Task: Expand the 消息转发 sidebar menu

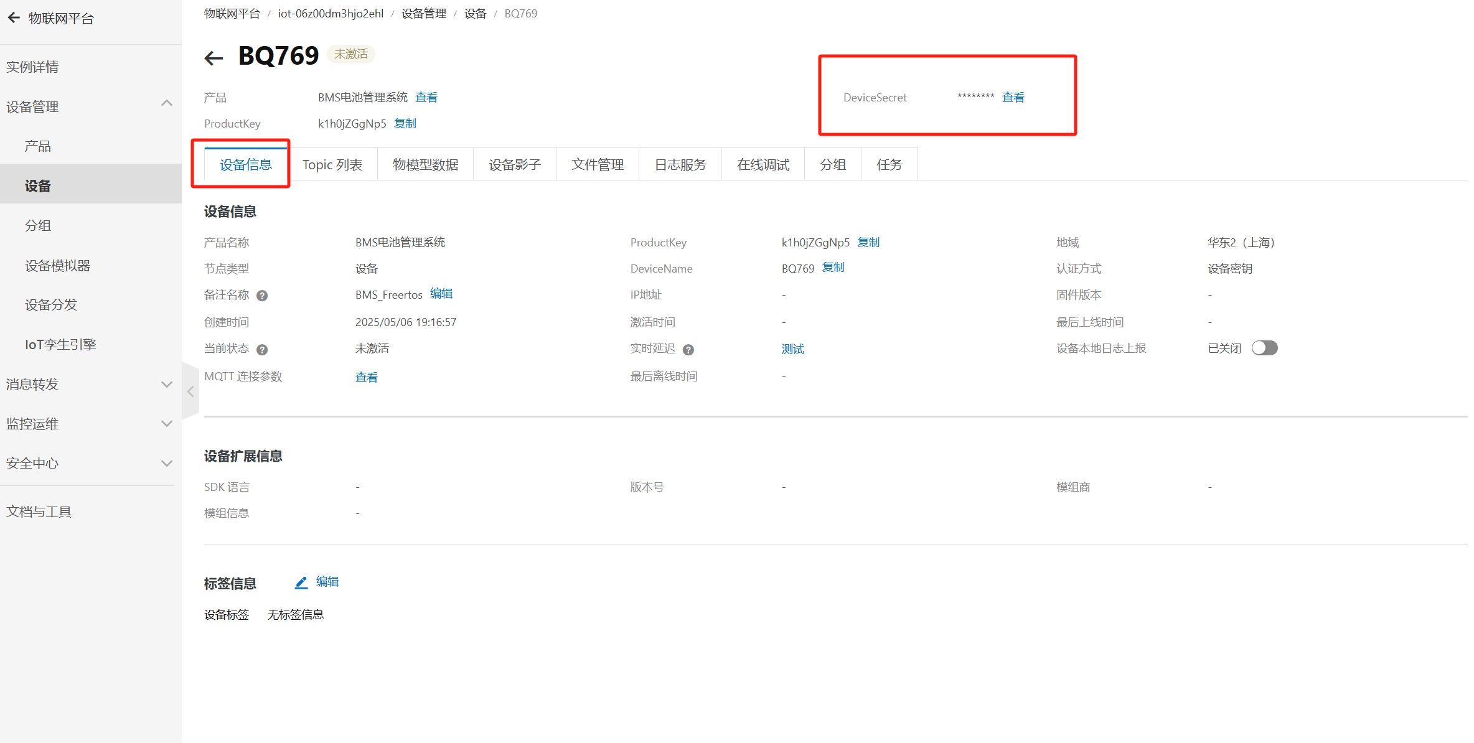Action: tap(166, 385)
